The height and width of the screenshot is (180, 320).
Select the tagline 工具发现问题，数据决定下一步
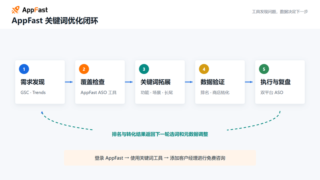[x=280, y=12]
